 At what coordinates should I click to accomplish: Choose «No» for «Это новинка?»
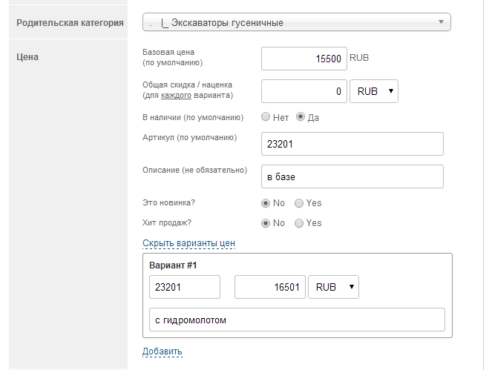[266, 203]
